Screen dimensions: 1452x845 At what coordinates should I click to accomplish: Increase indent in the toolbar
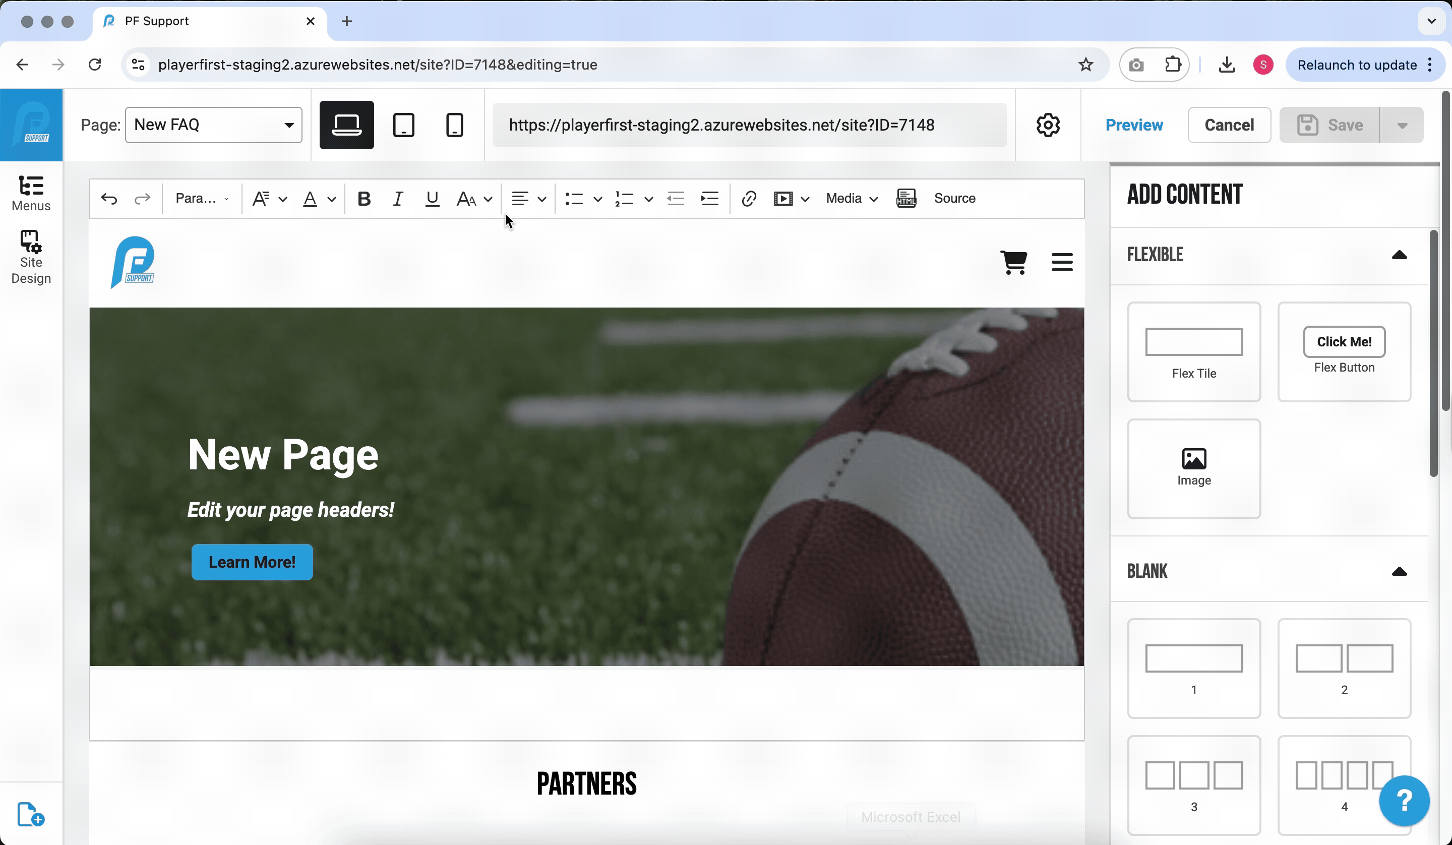709,199
